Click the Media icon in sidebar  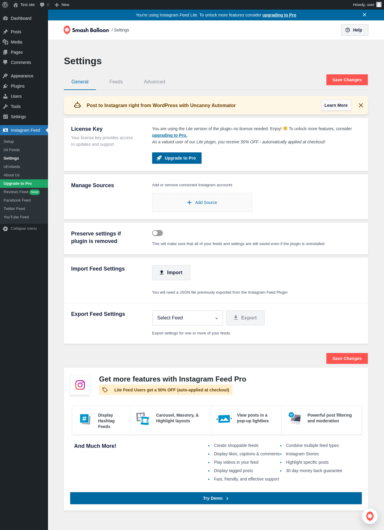point(5,42)
